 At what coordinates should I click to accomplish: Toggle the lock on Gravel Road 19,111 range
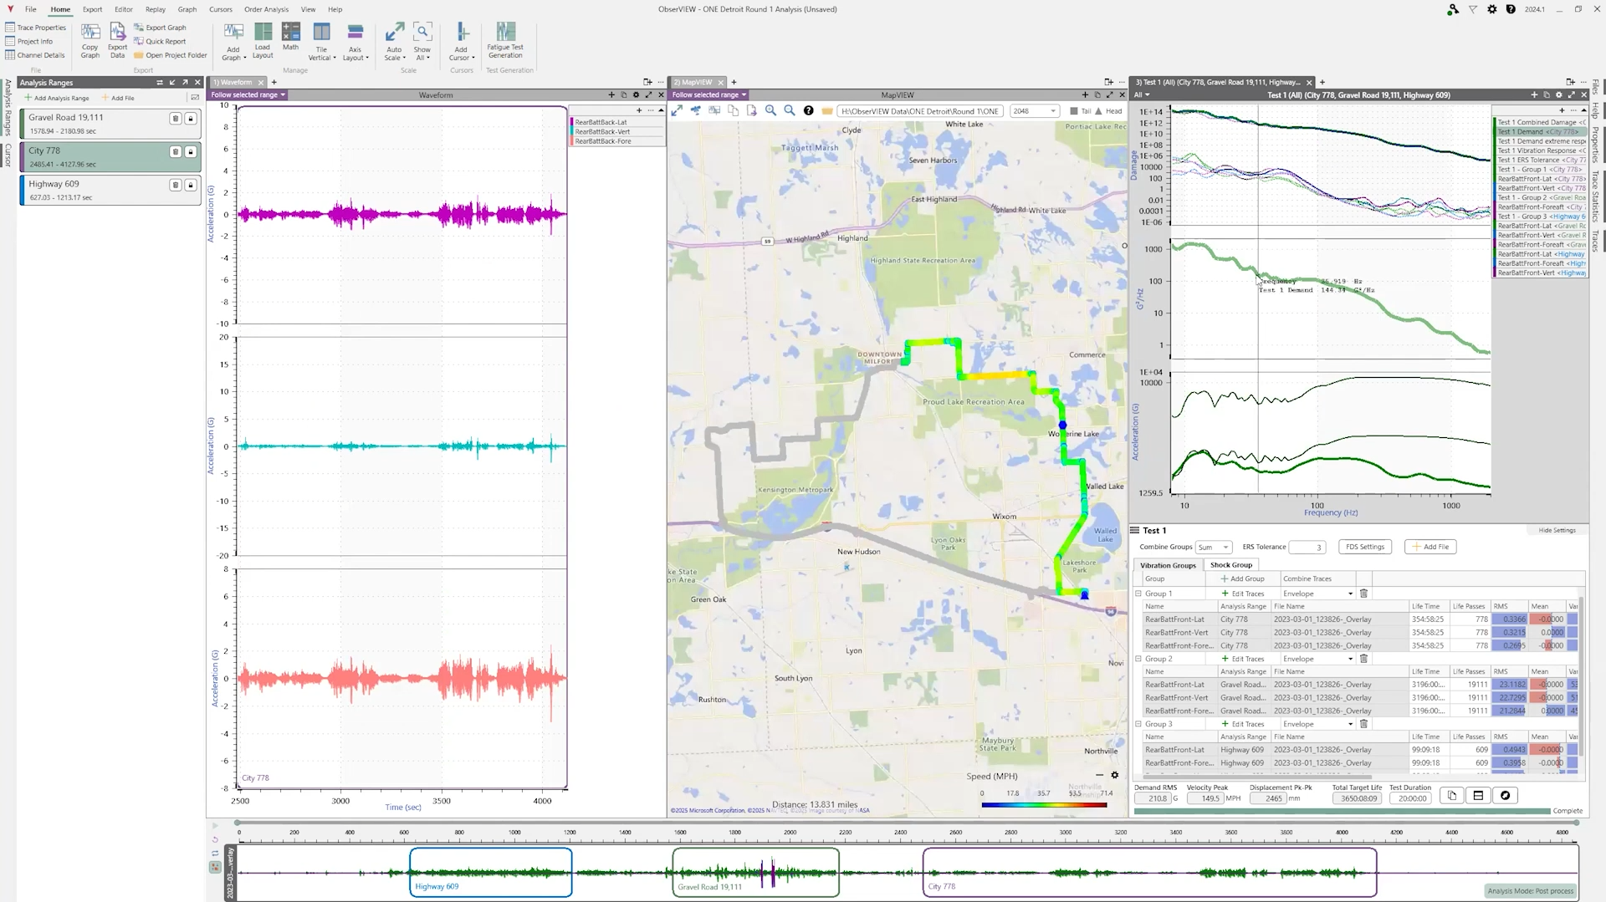191,120
